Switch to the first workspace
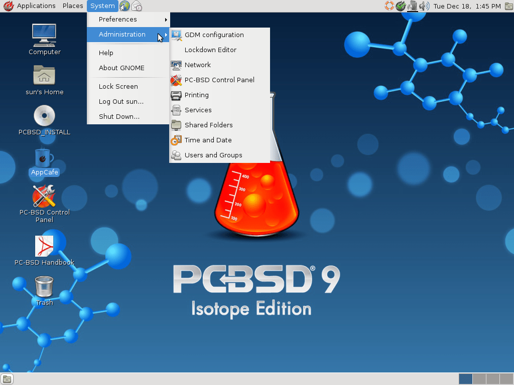This screenshot has height=385, width=514. point(465,379)
